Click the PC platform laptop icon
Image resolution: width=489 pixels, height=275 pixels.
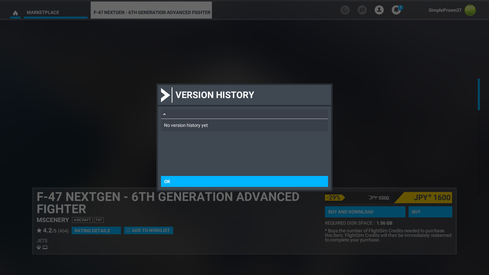45,247
